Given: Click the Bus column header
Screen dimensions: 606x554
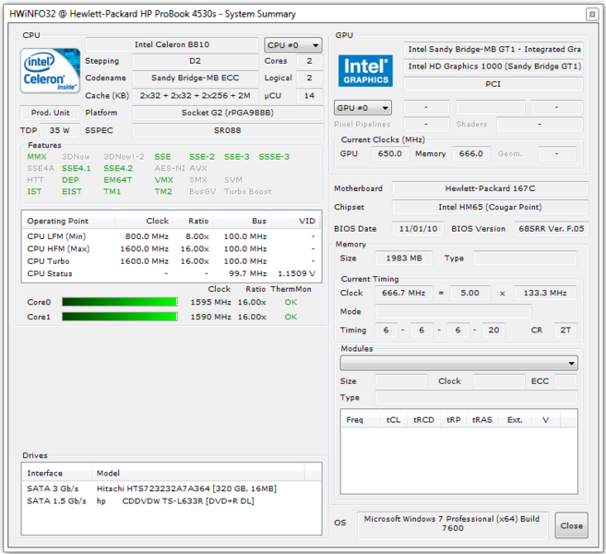Looking at the screenshot, I should [x=242, y=221].
